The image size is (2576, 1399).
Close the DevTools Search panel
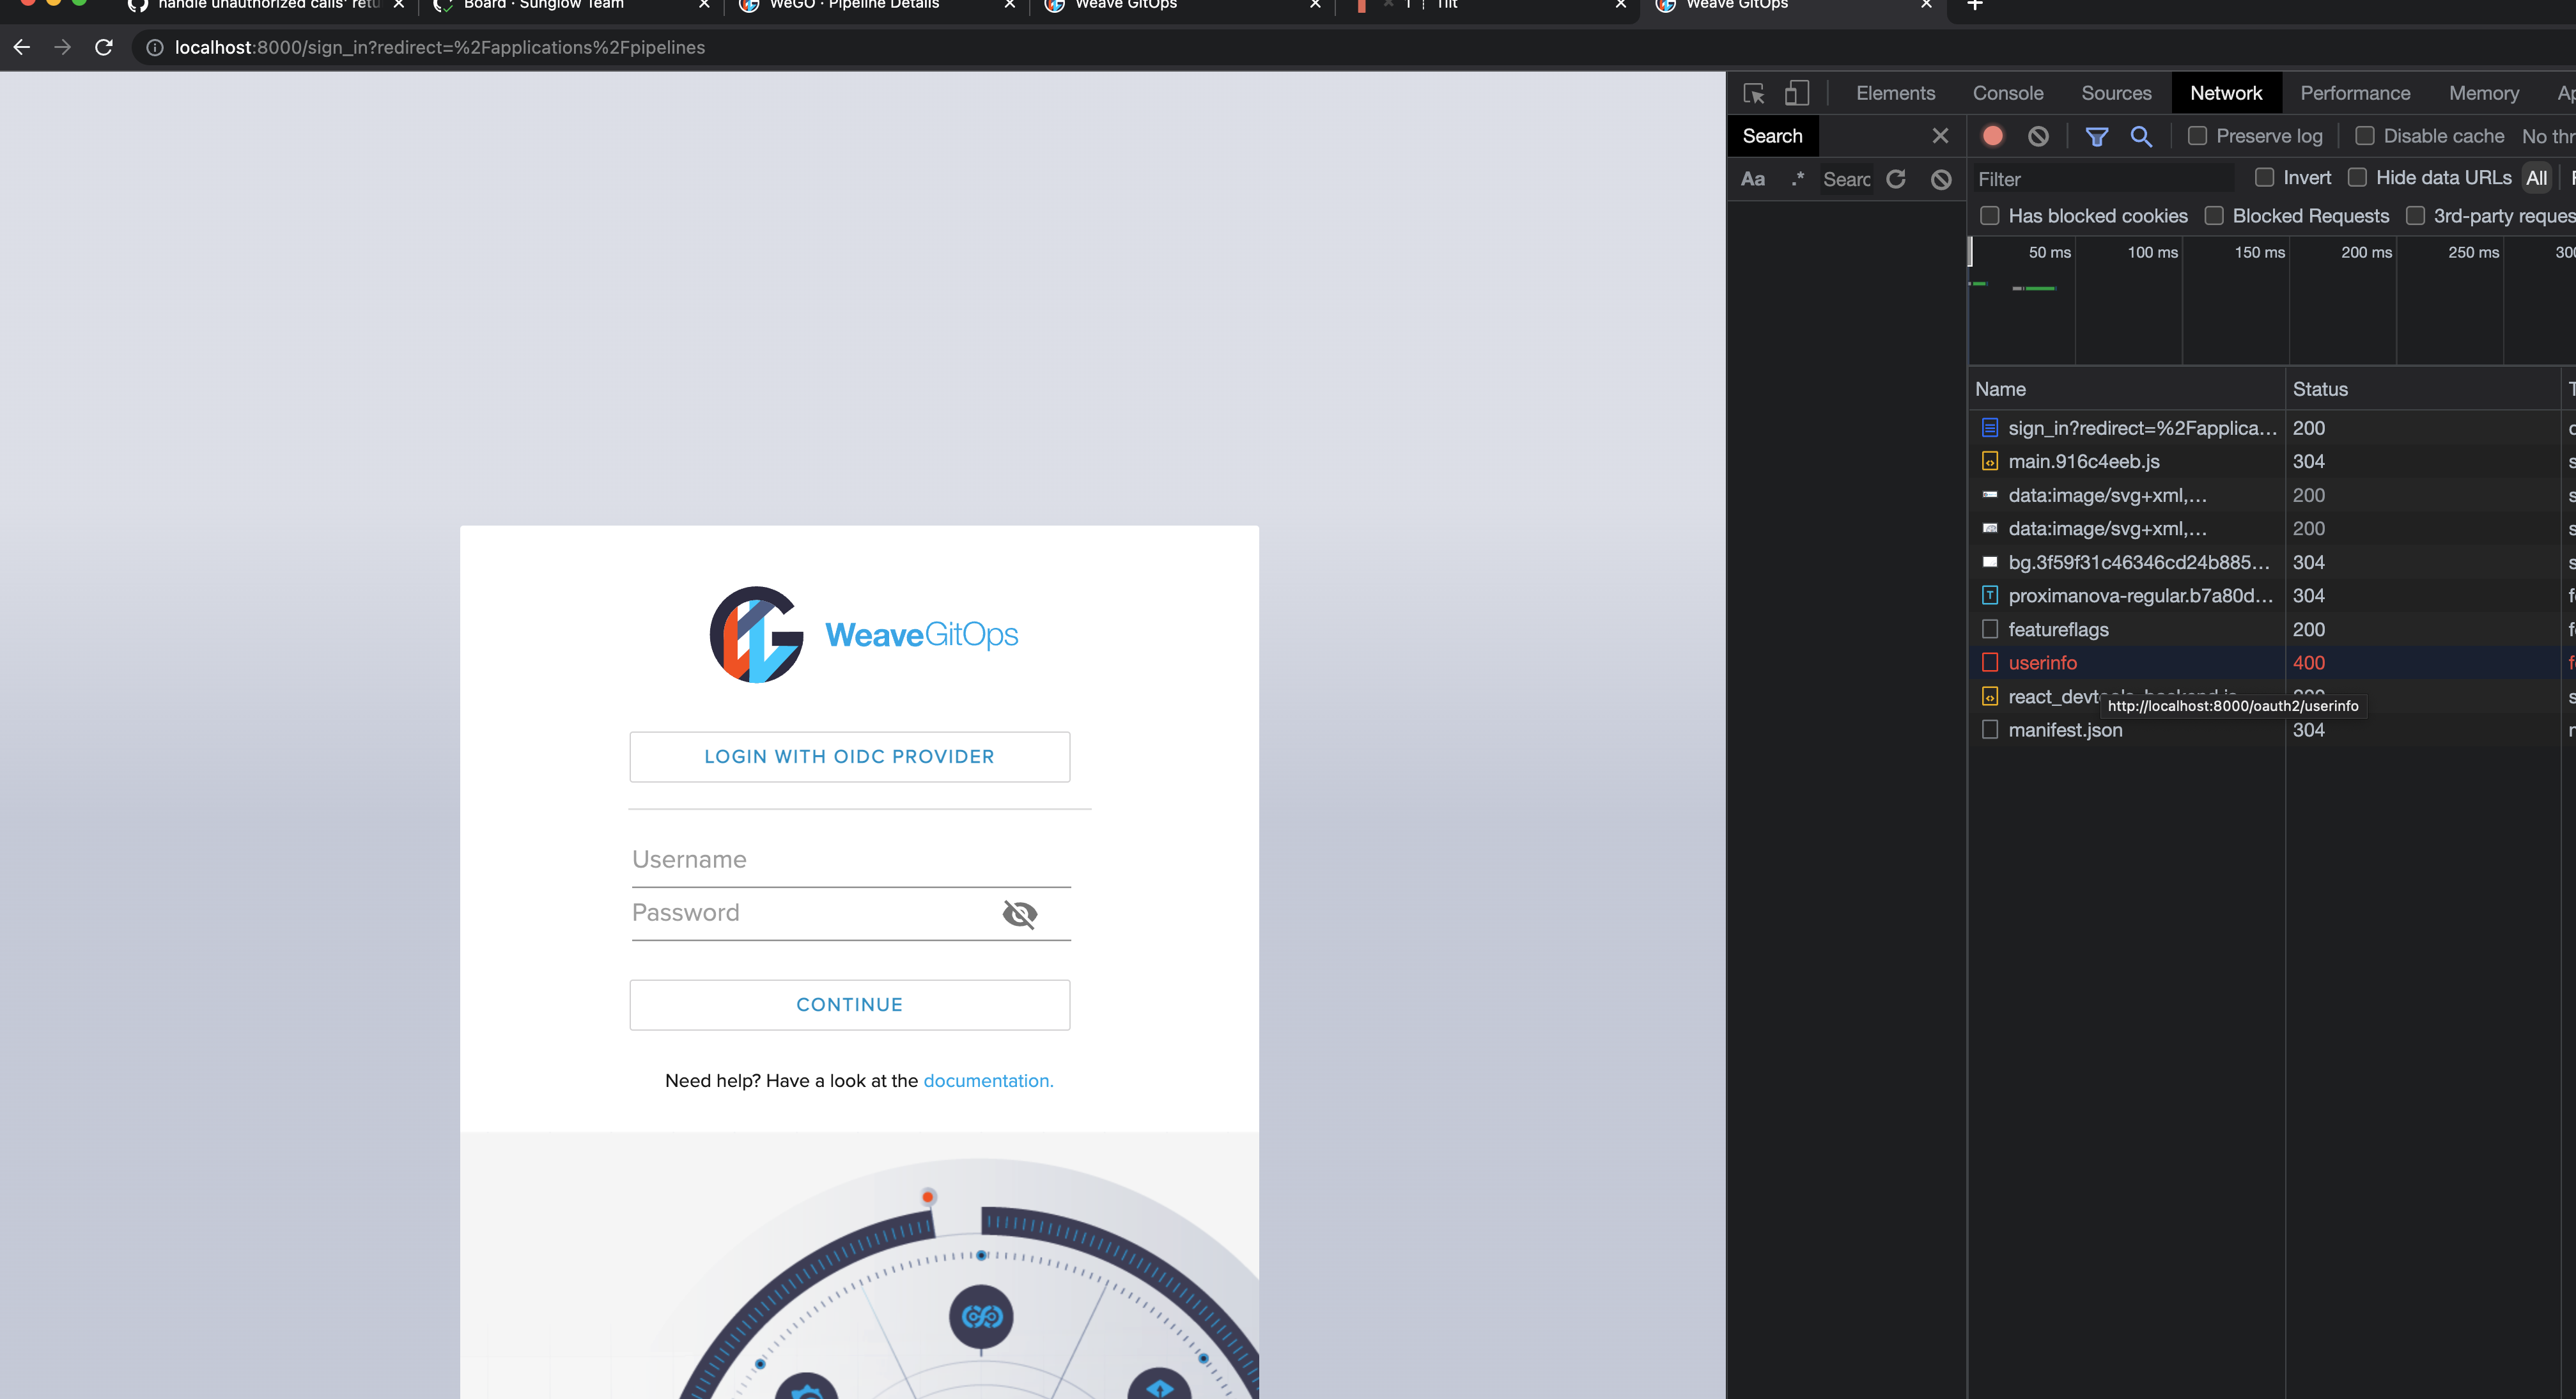[1940, 135]
